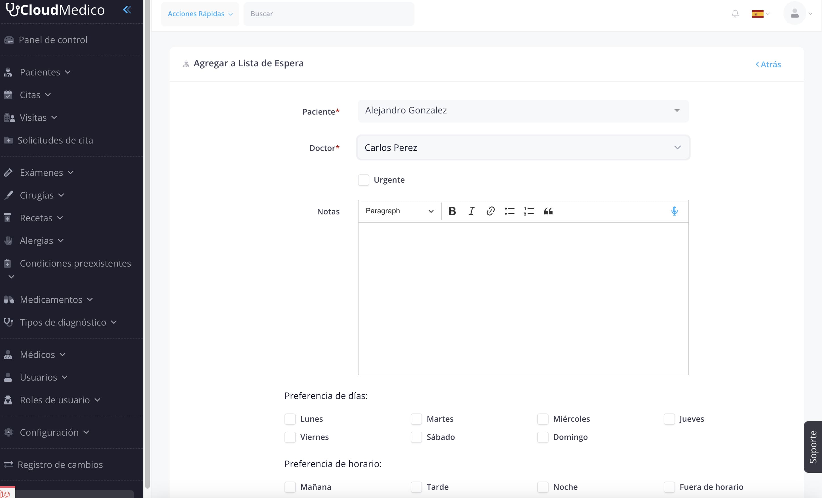The image size is (822, 498).
Task: Open the Paciente dropdown
Action: click(523, 111)
